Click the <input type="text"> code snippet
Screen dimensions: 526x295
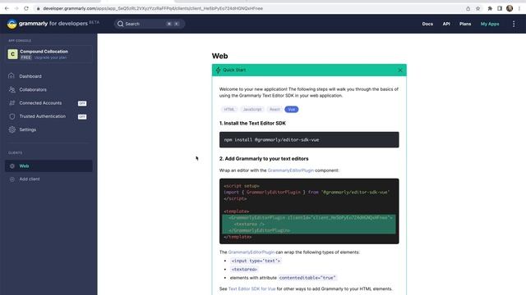tap(256, 261)
